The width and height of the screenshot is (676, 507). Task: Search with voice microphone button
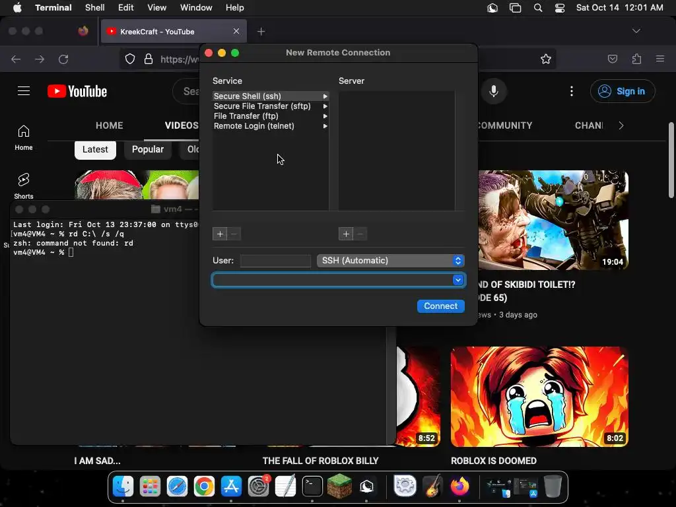click(x=494, y=91)
